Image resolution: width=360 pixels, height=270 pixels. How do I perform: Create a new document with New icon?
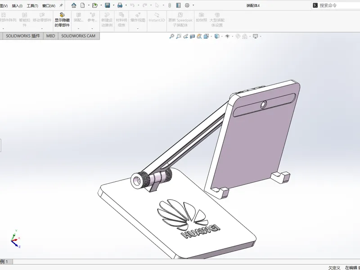pos(82,5)
